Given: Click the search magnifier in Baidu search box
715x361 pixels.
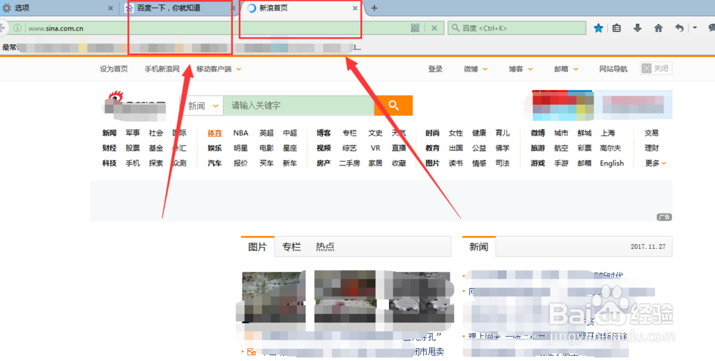Looking at the screenshot, I should (455, 29).
